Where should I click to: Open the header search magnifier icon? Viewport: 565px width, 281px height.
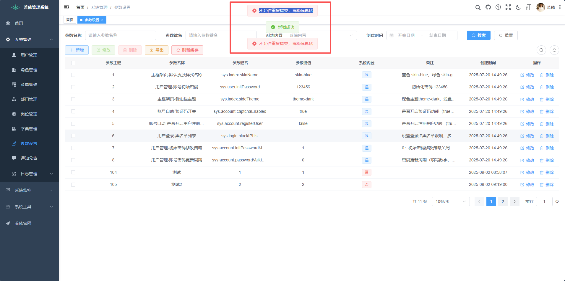[478, 7]
